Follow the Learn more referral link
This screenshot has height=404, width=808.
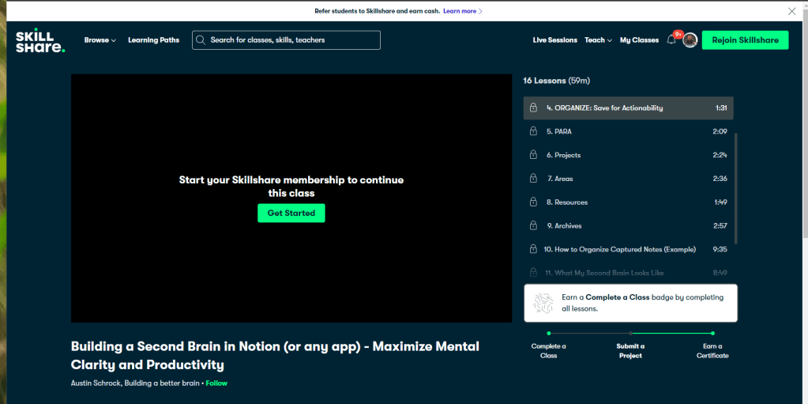pyautogui.click(x=463, y=11)
